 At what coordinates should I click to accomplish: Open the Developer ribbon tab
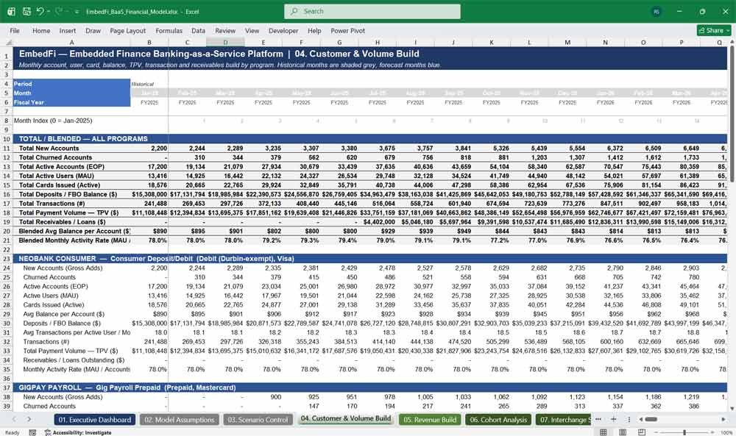[283, 30]
